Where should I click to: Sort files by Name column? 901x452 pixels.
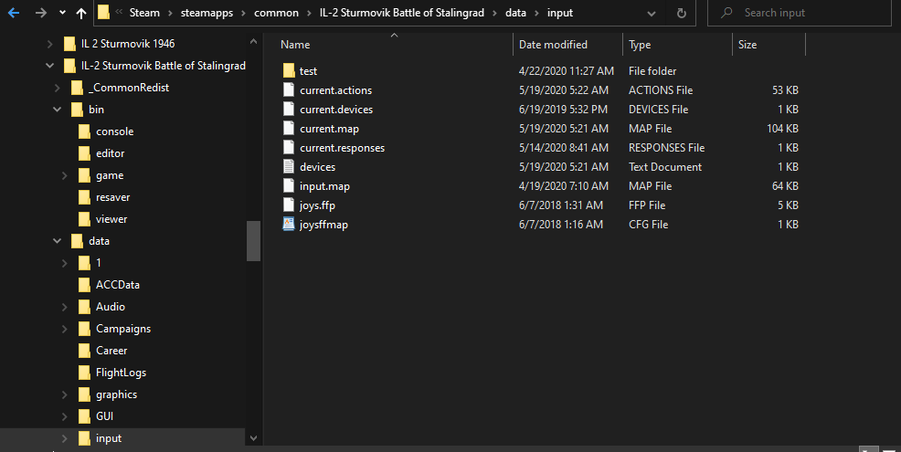coord(295,44)
